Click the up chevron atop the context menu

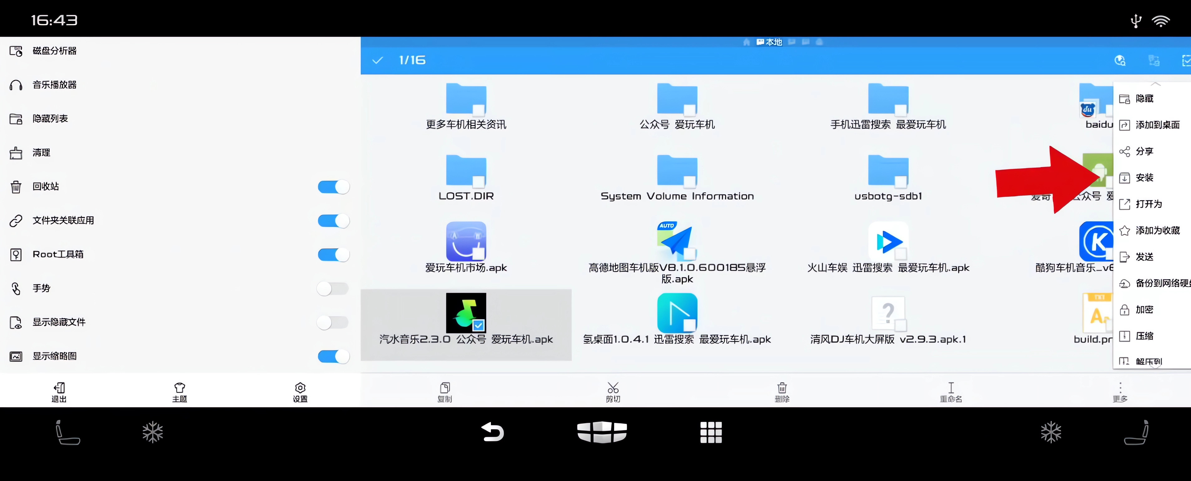[x=1156, y=84]
